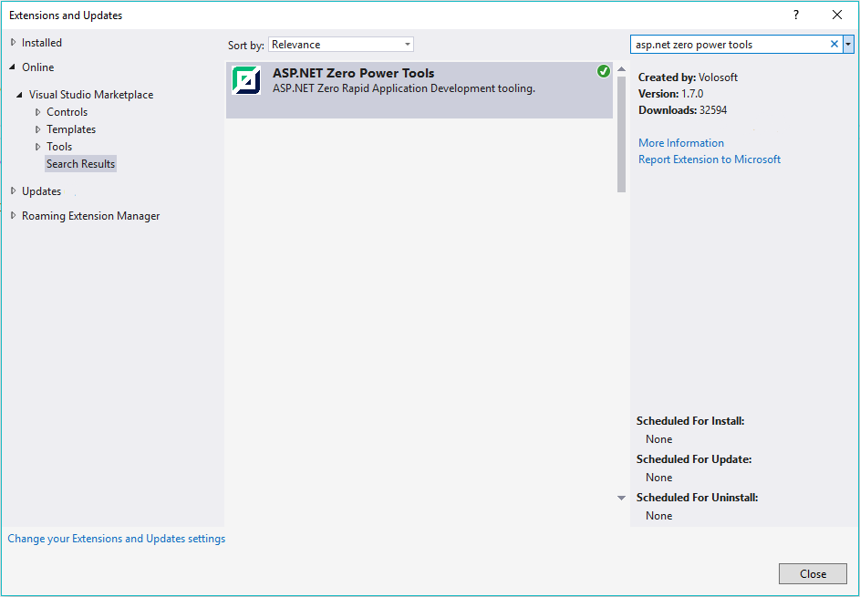The image size is (860, 597).
Task: Collapse the Online tree node
Action: (x=13, y=67)
